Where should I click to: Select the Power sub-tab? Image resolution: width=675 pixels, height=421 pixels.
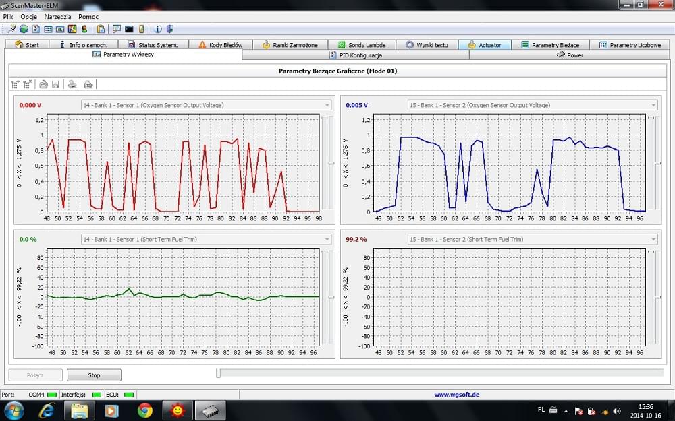(x=570, y=55)
